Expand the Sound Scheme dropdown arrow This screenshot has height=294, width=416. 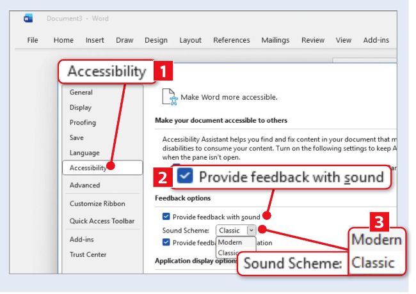251,229
